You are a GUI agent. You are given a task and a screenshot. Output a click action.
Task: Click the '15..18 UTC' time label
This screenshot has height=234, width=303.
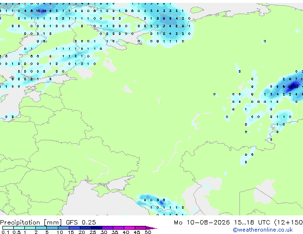(x=252, y=223)
